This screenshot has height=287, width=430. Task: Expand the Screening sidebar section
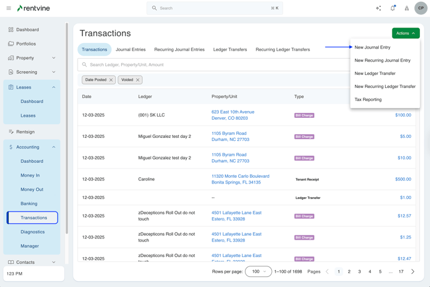54,72
